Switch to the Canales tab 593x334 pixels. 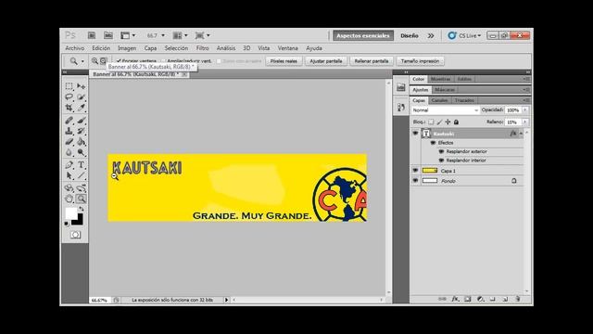[439, 100]
